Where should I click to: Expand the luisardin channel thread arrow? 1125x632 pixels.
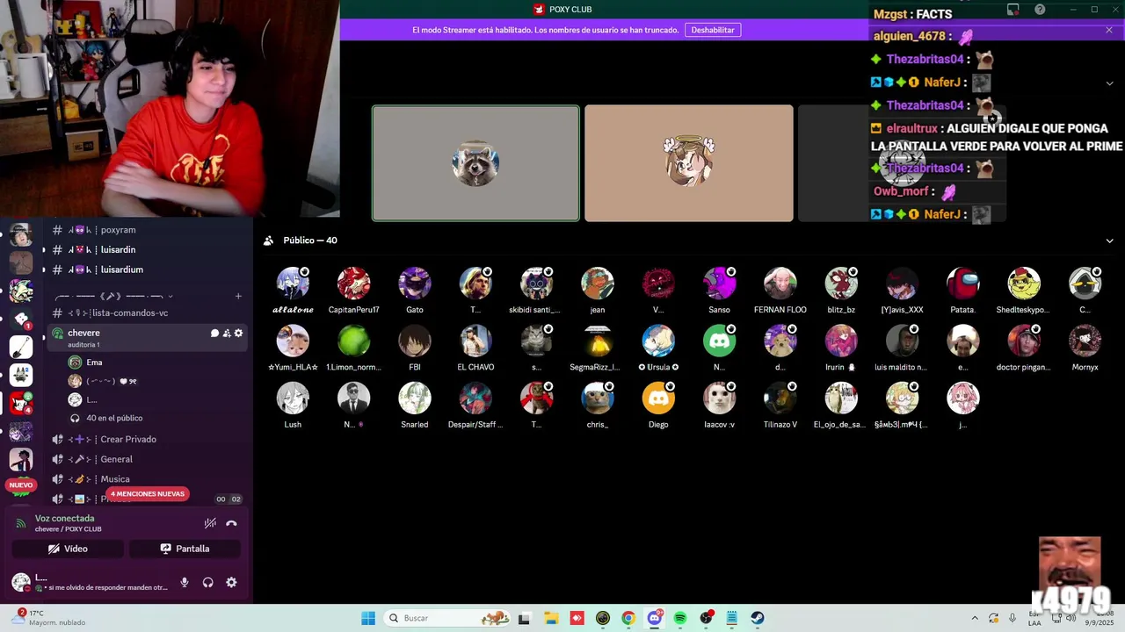(x=43, y=250)
